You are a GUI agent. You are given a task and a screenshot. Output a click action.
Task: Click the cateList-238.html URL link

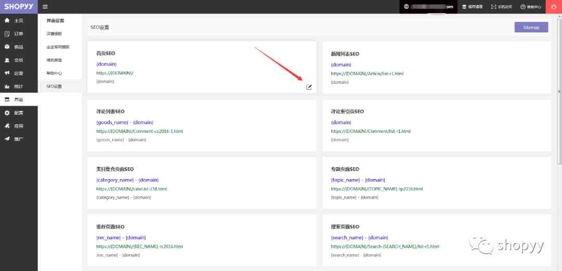132,188
